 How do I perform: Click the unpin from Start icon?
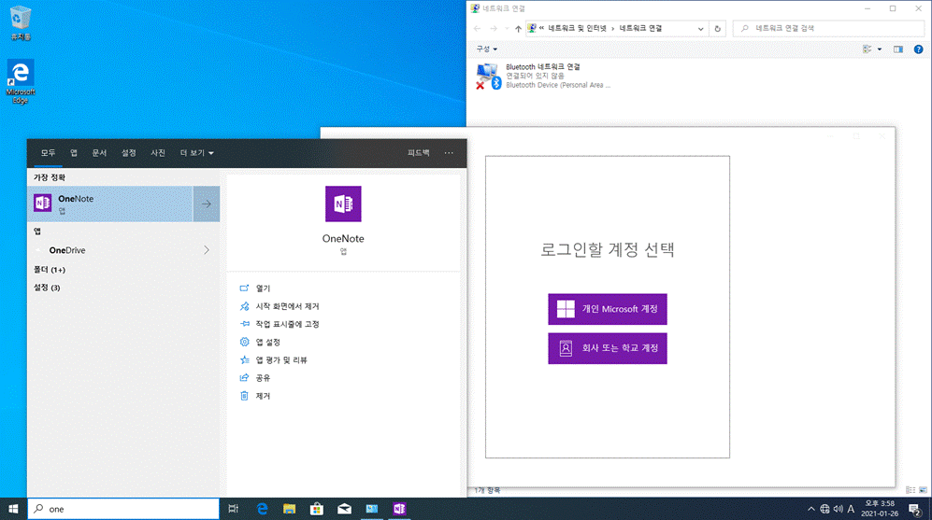coord(244,306)
